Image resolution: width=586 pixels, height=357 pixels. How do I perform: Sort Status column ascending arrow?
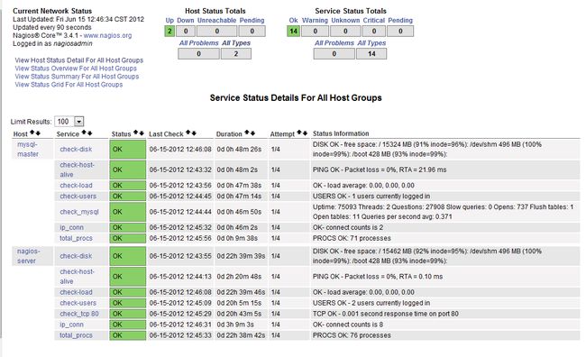136,133
